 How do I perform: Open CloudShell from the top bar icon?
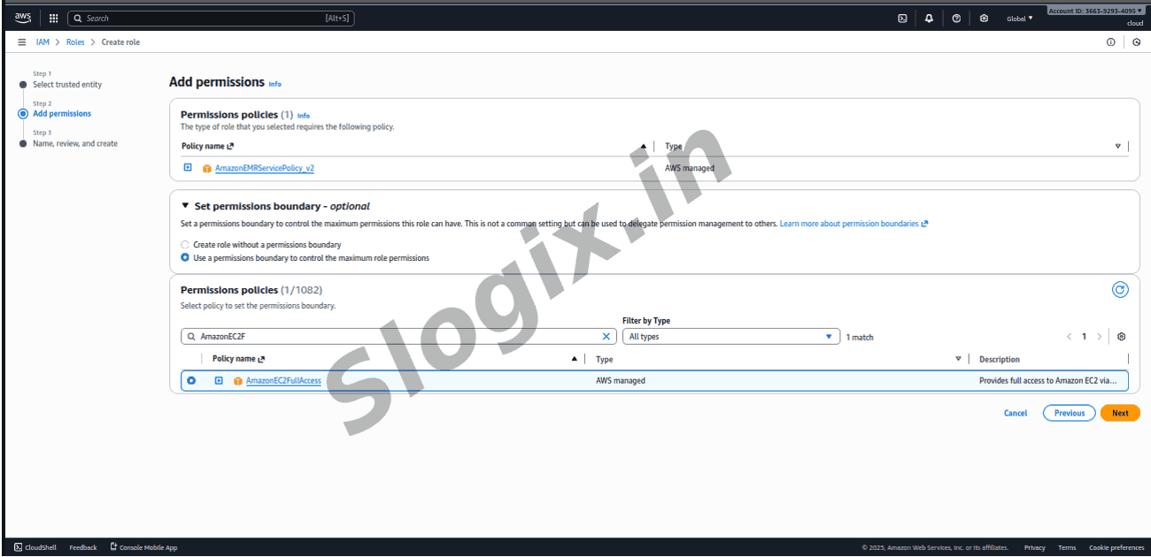[902, 18]
